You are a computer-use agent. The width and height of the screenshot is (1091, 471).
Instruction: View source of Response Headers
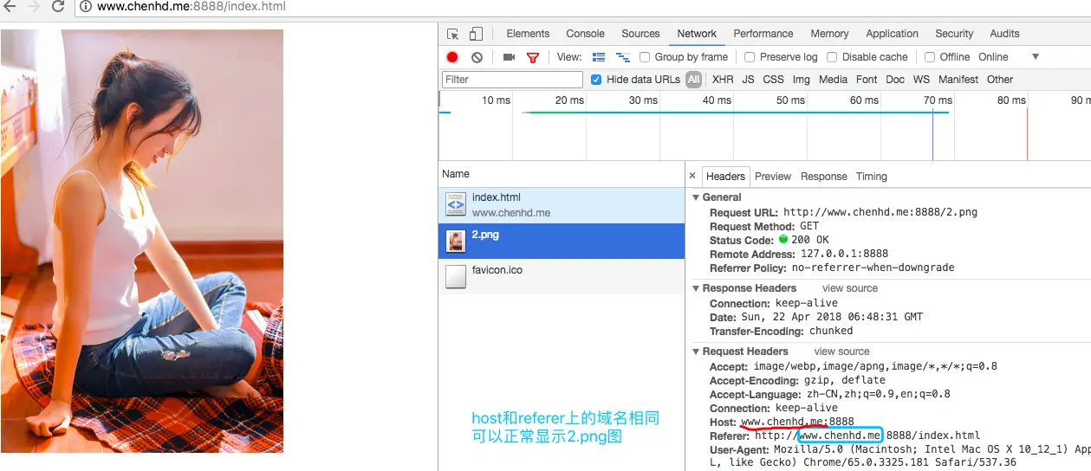(850, 288)
